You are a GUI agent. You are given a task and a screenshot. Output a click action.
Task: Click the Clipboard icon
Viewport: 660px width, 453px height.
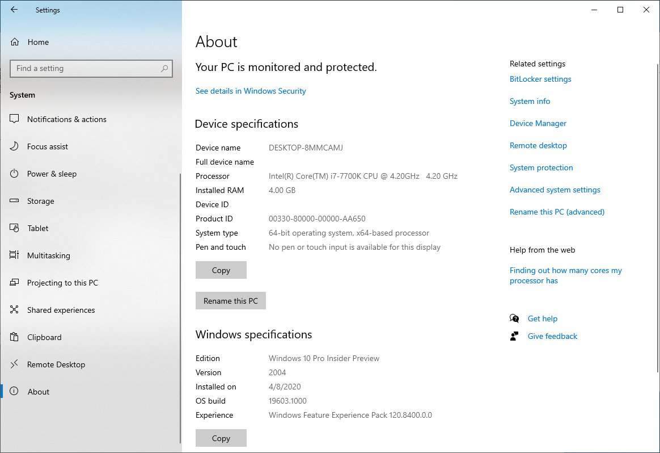[x=14, y=337]
